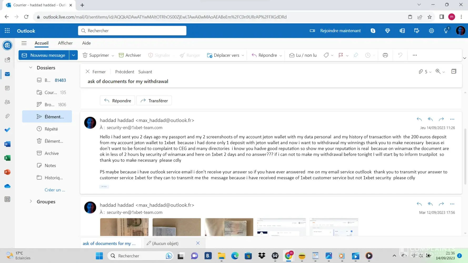
Task: Click the Settings gear icon
Action: pos(431,31)
